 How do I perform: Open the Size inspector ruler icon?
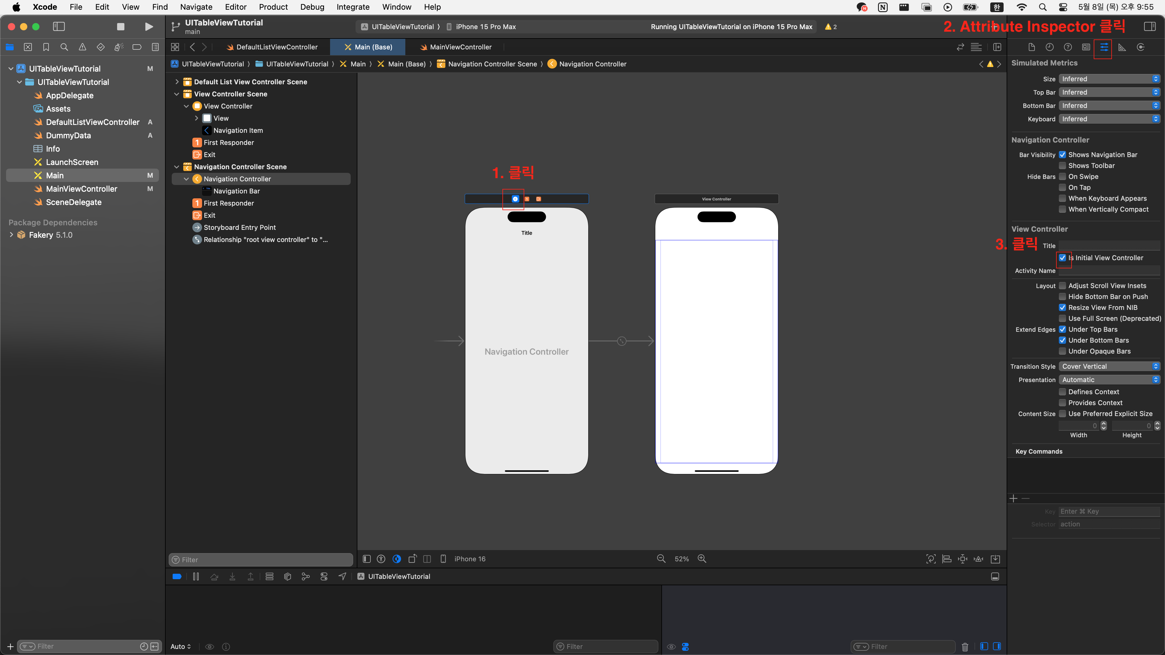pyautogui.click(x=1122, y=47)
